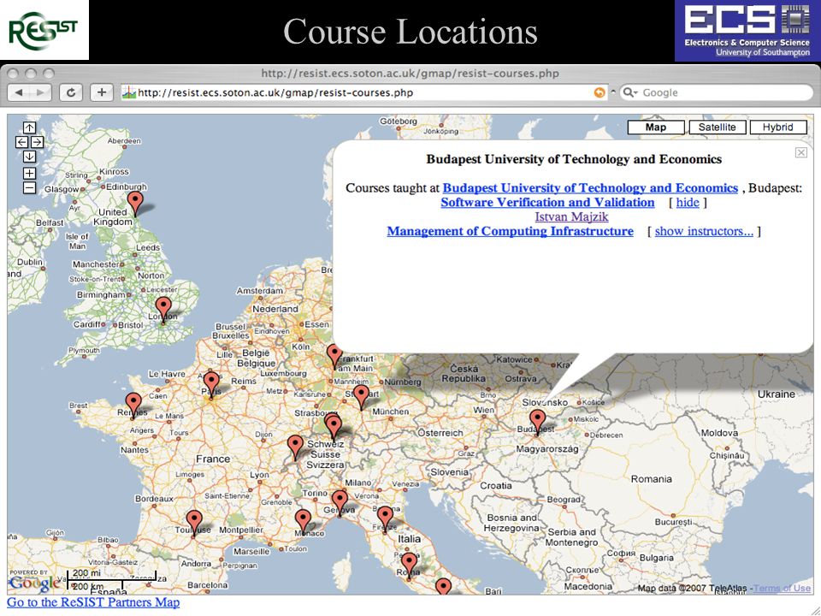This screenshot has width=821, height=616.
Task: Pan the map up with arrow control
Action: pos(29,127)
